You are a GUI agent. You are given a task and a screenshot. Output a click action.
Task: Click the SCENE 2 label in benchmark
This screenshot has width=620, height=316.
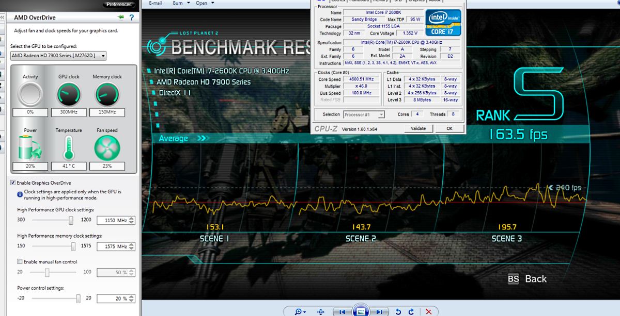click(361, 239)
